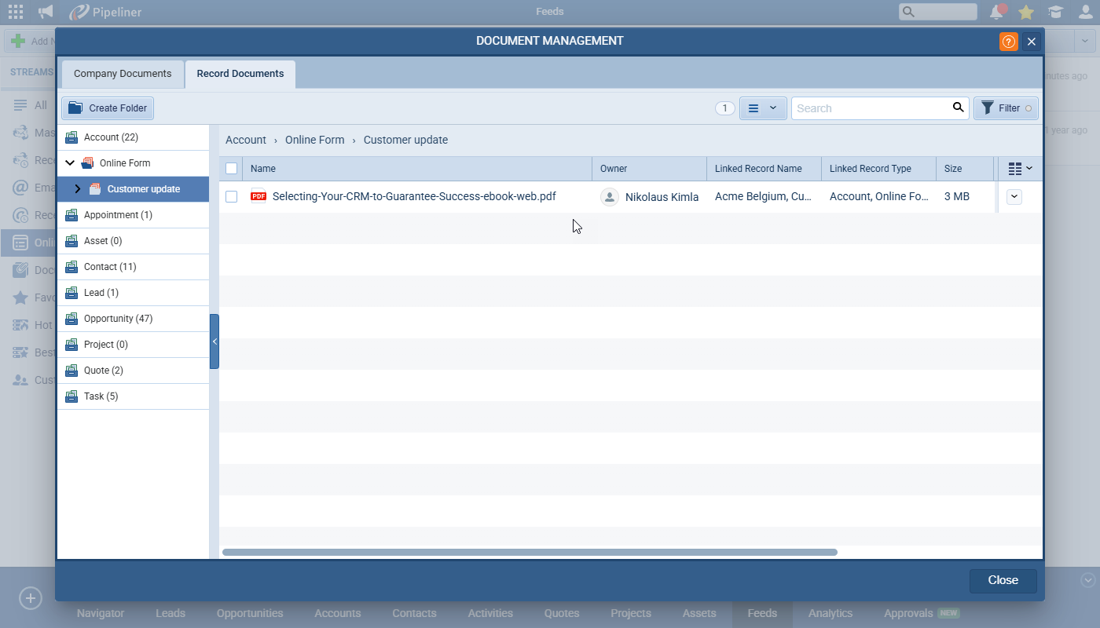The image size is (1100, 628).
Task: Click the search magnifier icon in documents
Action: (x=958, y=108)
